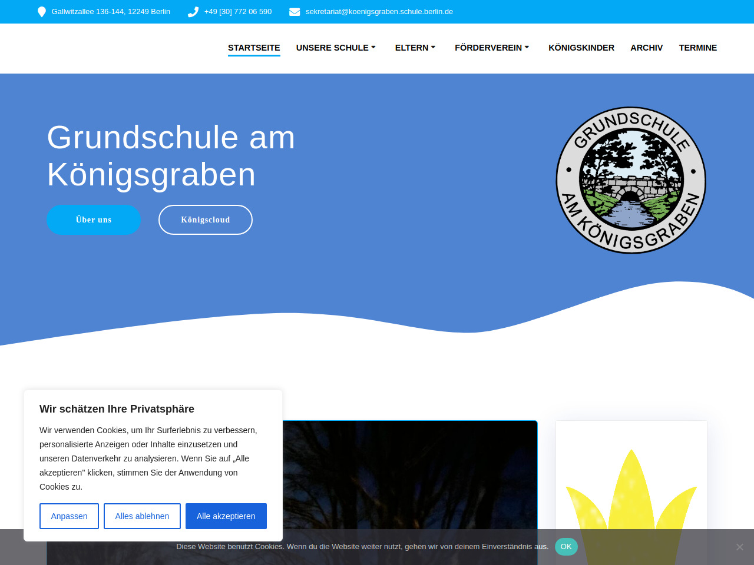Reject cookies with Alles ablehnen

pyautogui.click(x=142, y=516)
